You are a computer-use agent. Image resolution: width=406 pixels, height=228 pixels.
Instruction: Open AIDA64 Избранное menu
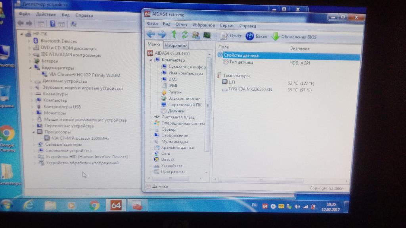(203, 25)
